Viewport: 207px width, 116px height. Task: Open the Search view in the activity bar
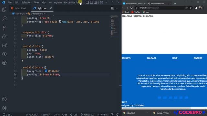4,18
